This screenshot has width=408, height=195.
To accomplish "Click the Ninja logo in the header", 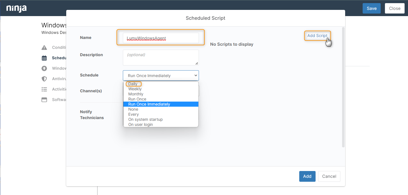I will click(x=16, y=8).
